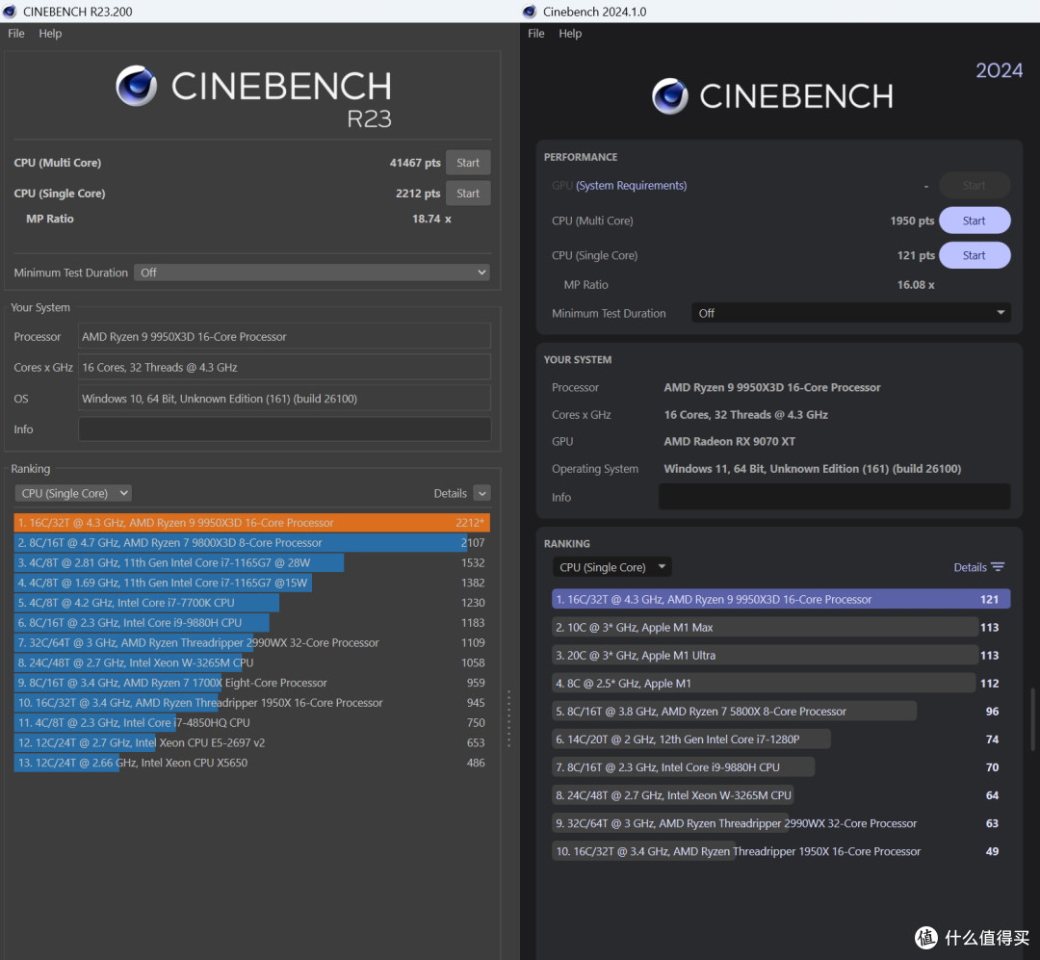Select 2024 ranking row Core i9-9880H
Viewport: 1040px width, 960px height.
click(x=781, y=766)
